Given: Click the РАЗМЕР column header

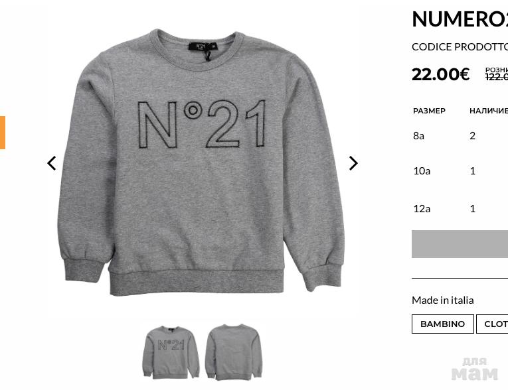Looking at the screenshot, I should coord(429,111).
